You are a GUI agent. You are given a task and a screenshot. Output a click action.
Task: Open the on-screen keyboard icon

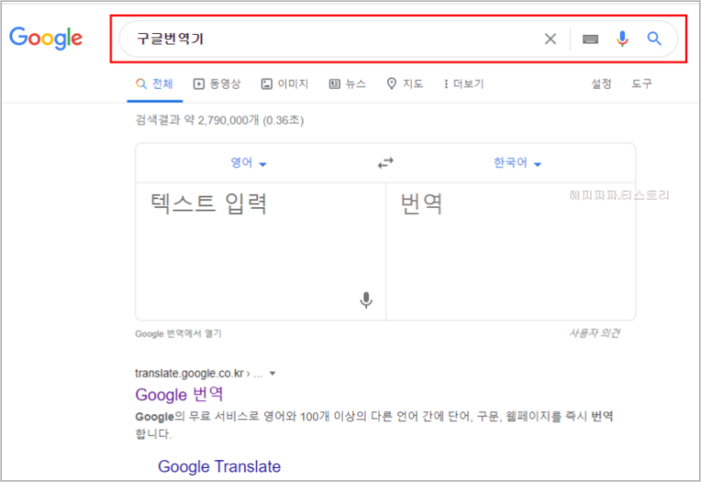coord(590,39)
